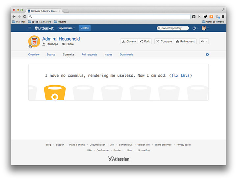Open the Admiral Household title link

[x=61, y=39]
